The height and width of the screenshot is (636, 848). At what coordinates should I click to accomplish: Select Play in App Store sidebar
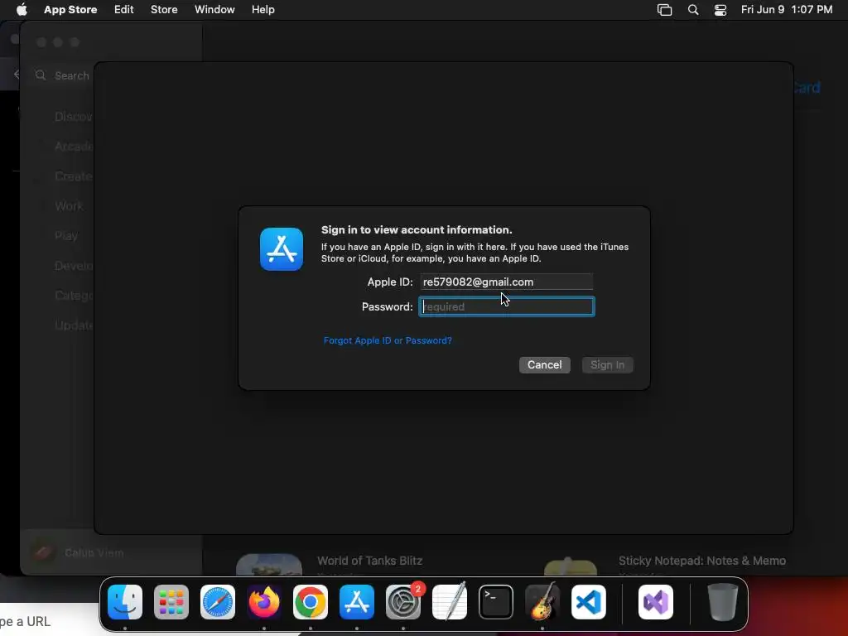coord(66,236)
